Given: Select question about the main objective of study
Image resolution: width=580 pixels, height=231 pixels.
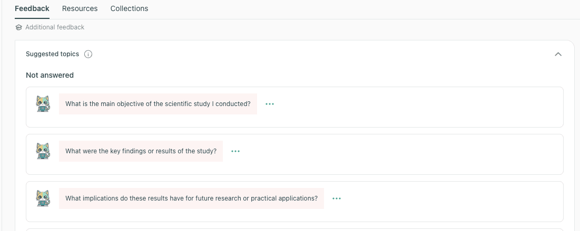Looking at the screenshot, I should click(158, 104).
